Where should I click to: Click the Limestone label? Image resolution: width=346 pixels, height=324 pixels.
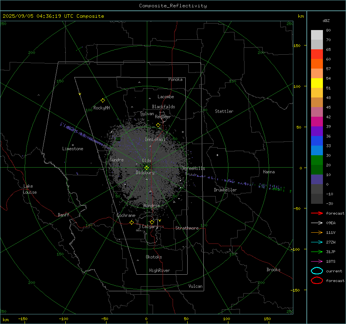click(73, 149)
